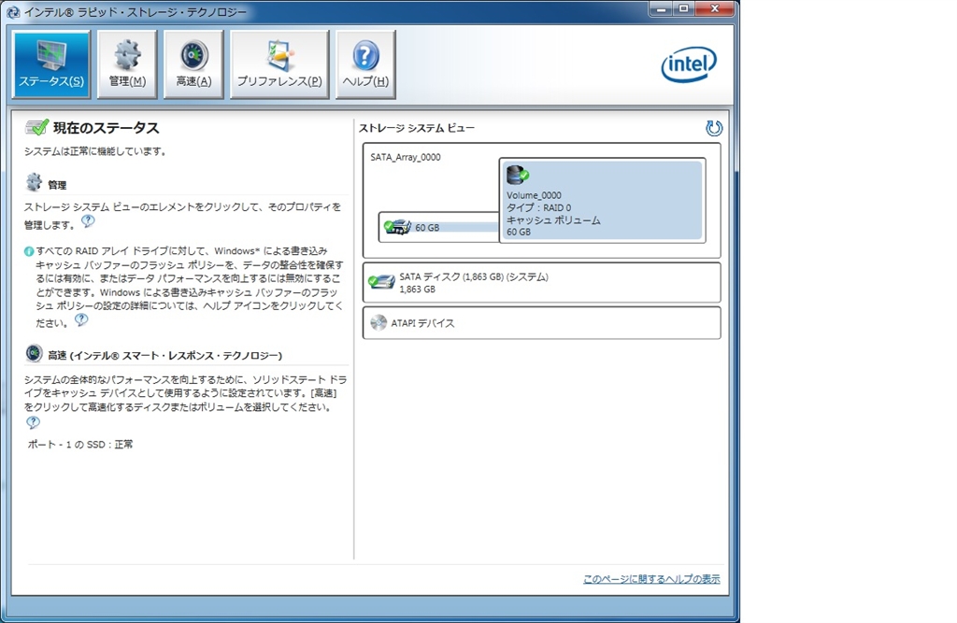Image resolution: width=957 pixels, height=623 pixels.
Task: Open the ヘルプ(H) tab
Action: (365, 64)
